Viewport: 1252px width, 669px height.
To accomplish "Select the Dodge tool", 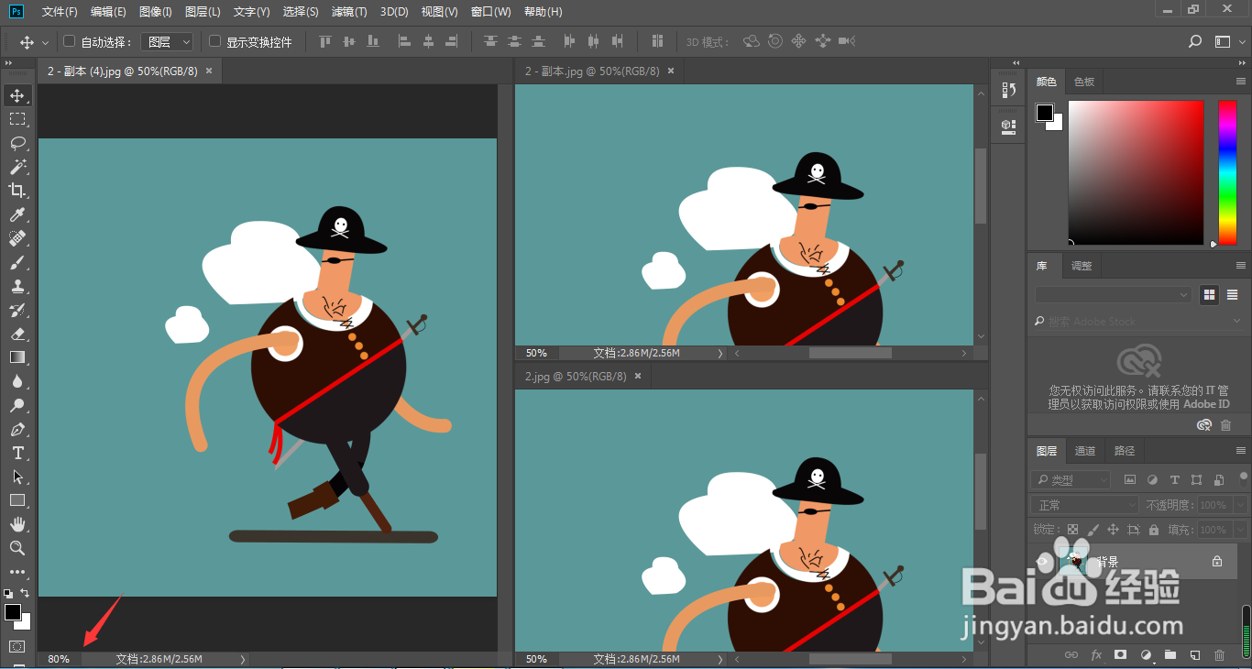I will (x=17, y=405).
